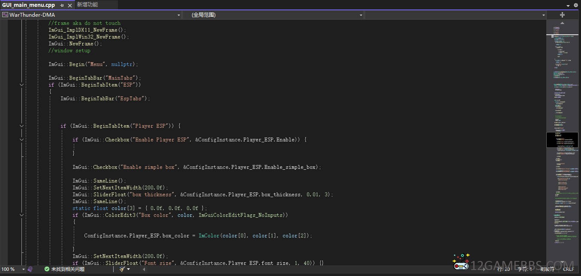
Task: Fold the "Enable Player ESP" checkbox block
Action: 21,140
